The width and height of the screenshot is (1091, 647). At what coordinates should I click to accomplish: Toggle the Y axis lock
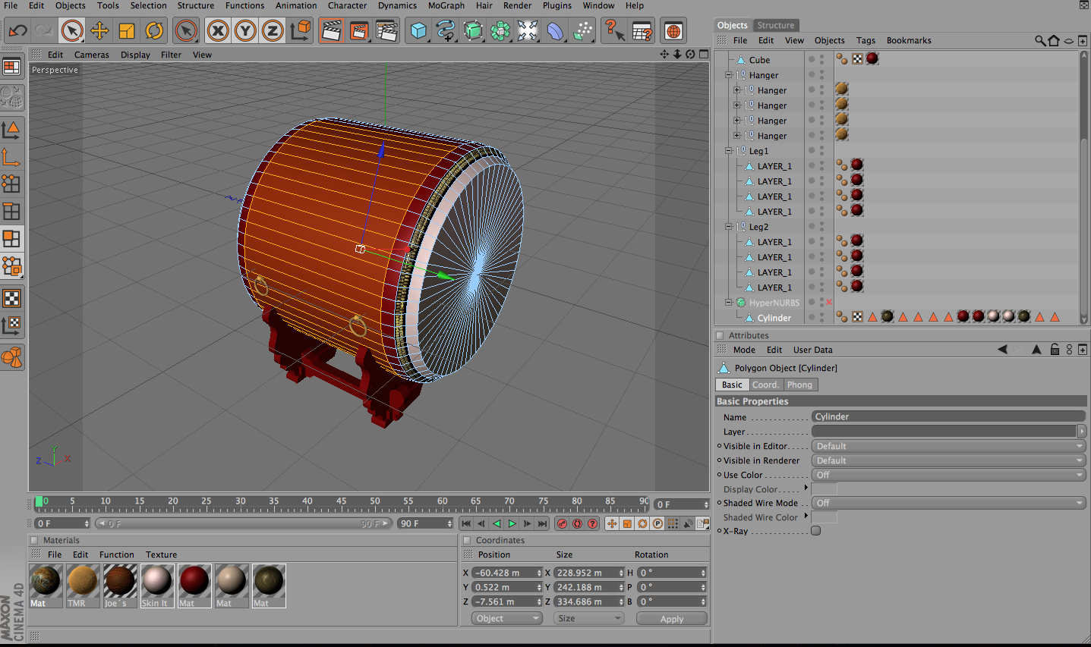click(x=245, y=31)
